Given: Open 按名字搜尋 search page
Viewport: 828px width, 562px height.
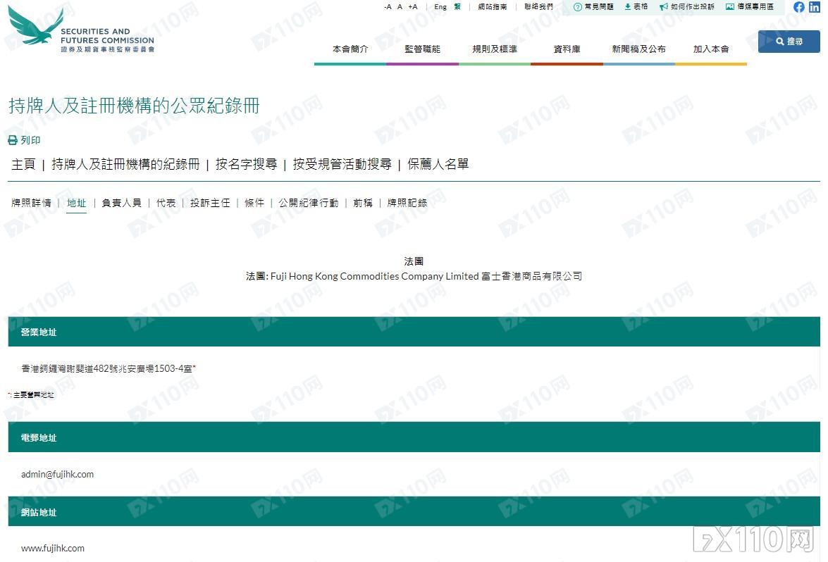Looking at the screenshot, I should point(245,164).
